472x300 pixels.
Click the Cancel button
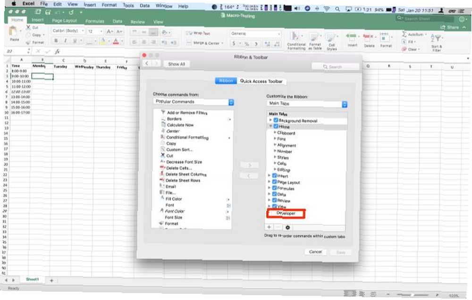(x=315, y=251)
